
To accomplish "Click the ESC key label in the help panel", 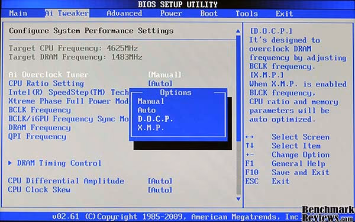I will (x=252, y=181).
